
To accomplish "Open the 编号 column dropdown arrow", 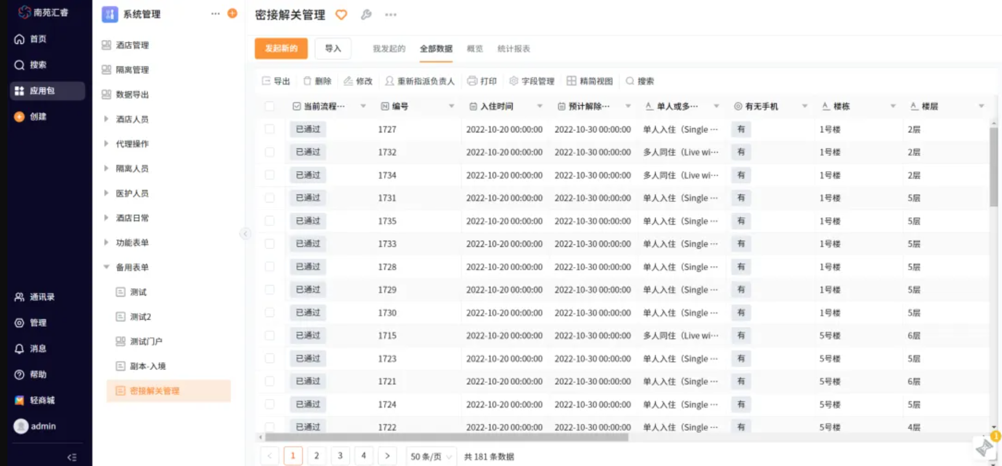I will tap(451, 106).
